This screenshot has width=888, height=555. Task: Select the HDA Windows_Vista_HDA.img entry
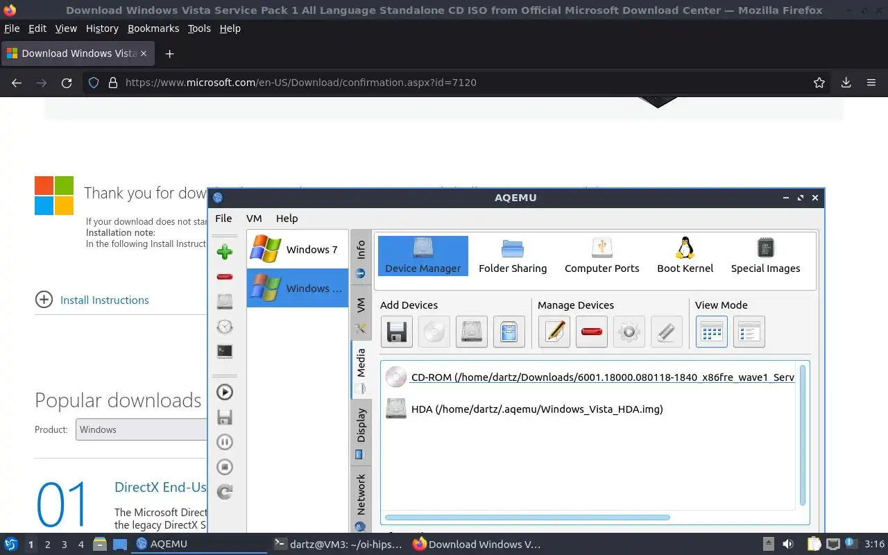[x=524, y=409]
